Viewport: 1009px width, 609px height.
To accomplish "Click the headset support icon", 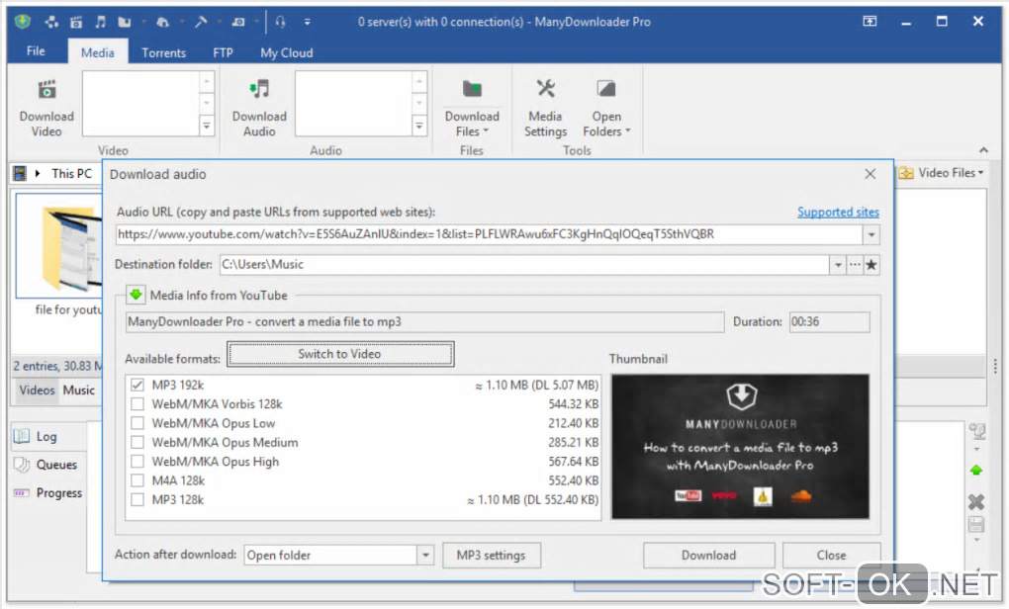I will pyautogui.click(x=280, y=22).
